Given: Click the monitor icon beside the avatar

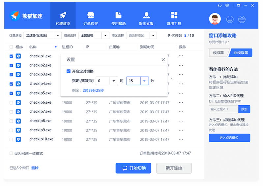Looking at the screenshot, I should 230,19.
